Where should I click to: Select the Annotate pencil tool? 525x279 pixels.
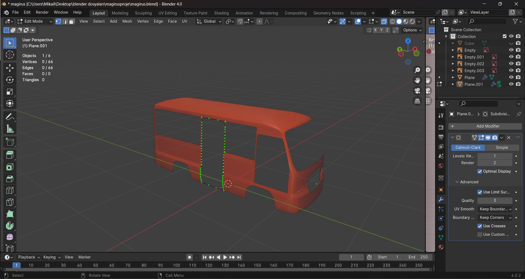pyautogui.click(x=10, y=117)
